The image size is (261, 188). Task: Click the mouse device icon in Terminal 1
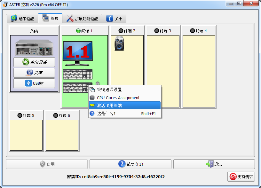click(x=98, y=83)
